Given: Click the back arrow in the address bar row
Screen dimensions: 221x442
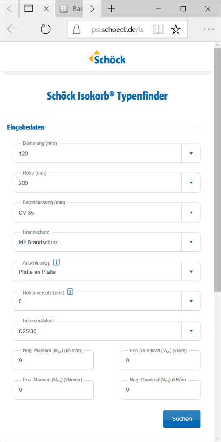Looking at the screenshot, I should tap(12, 29).
